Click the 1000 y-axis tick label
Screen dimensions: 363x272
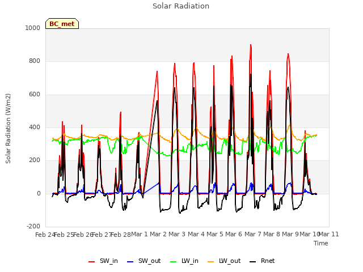33,28
